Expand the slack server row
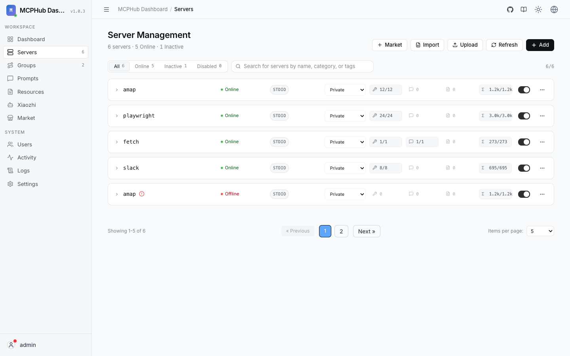The image size is (570, 356). click(x=117, y=168)
